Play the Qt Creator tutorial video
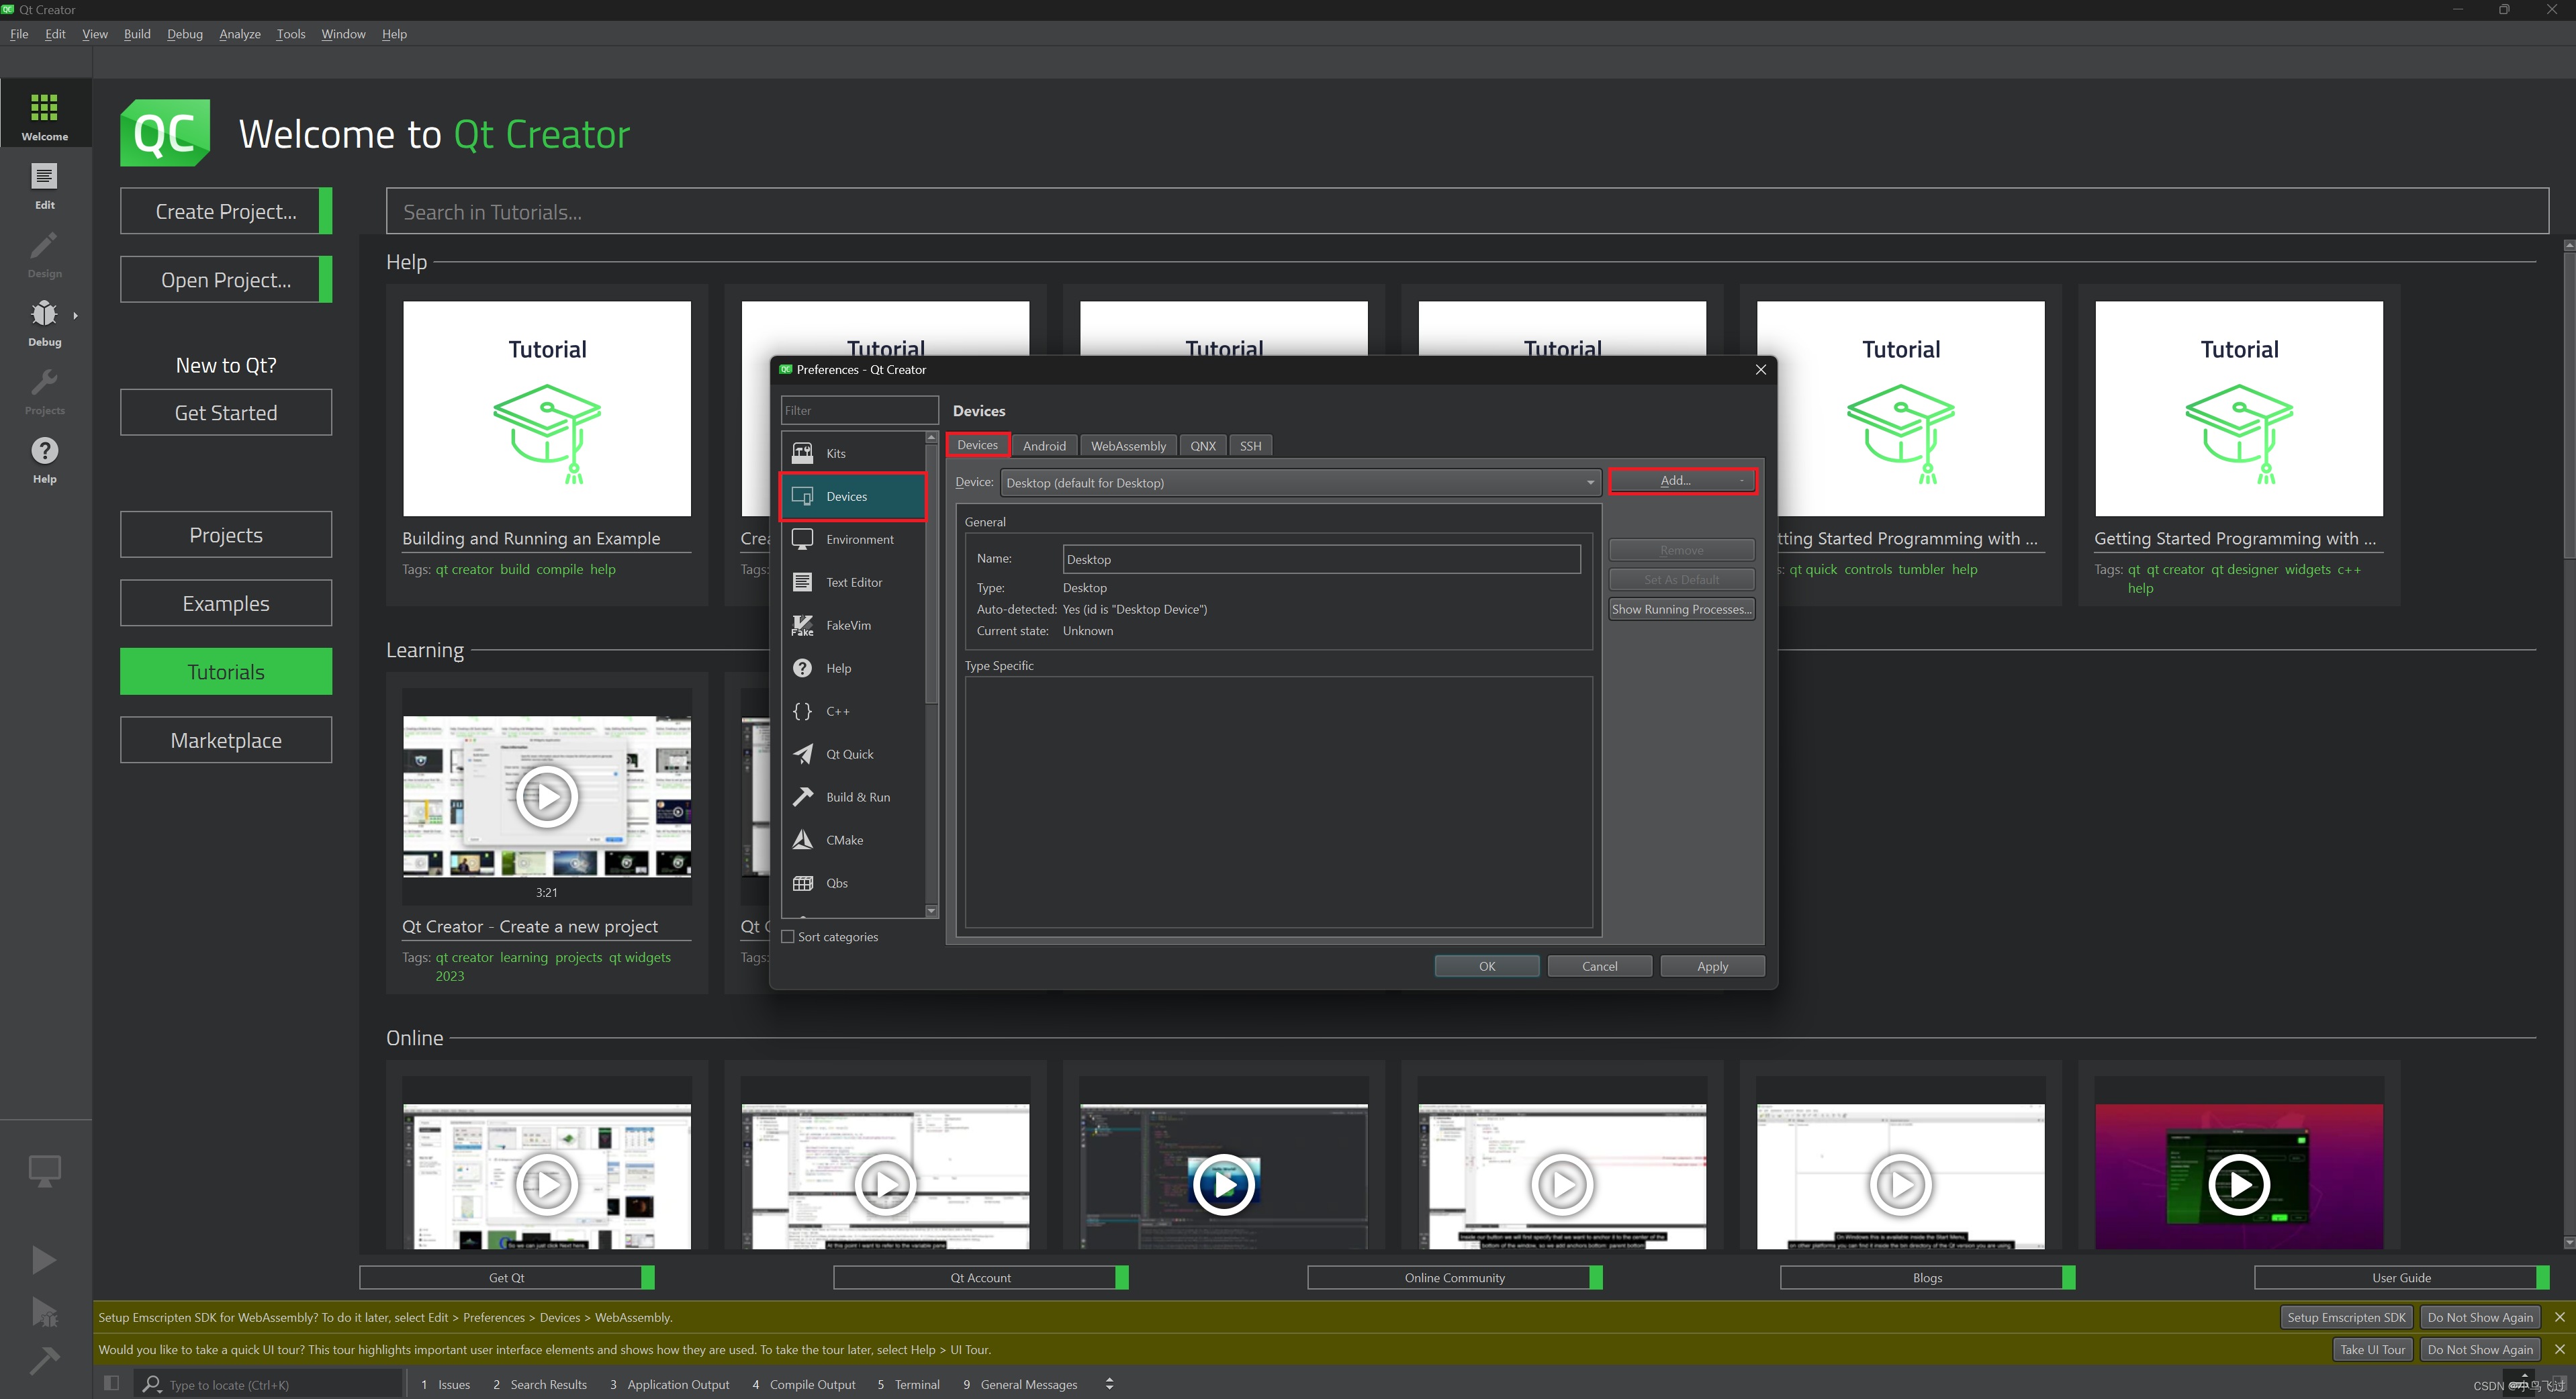Screen dimensions: 2576x1399 [x=548, y=798]
